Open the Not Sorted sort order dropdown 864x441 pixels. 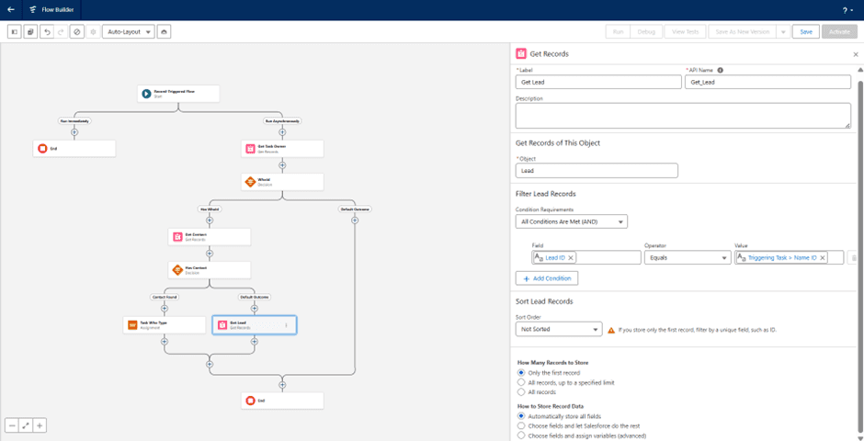(x=559, y=329)
